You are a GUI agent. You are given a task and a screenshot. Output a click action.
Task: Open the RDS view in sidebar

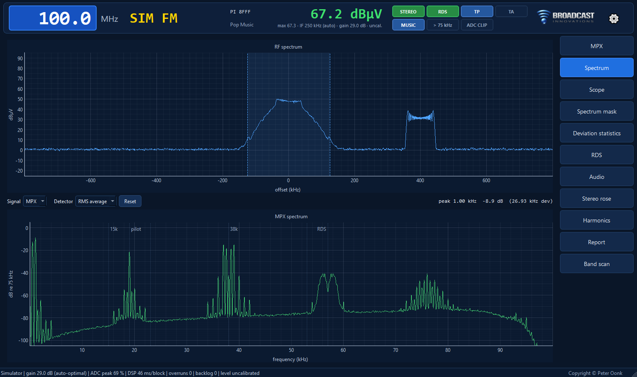point(596,155)
